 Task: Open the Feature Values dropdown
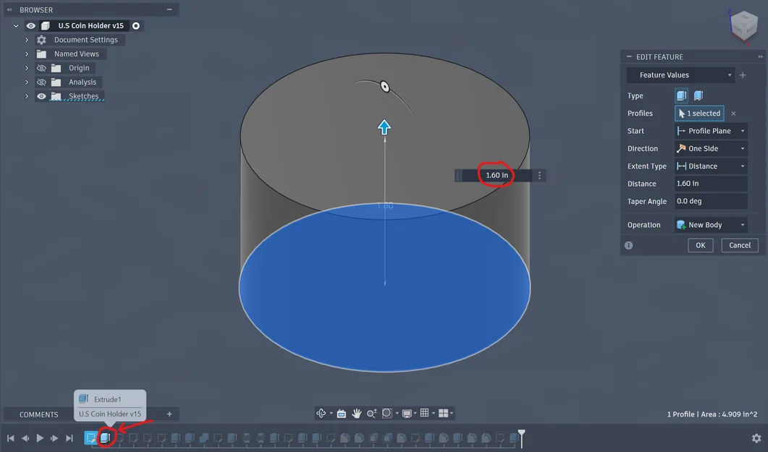click(680, 74)
